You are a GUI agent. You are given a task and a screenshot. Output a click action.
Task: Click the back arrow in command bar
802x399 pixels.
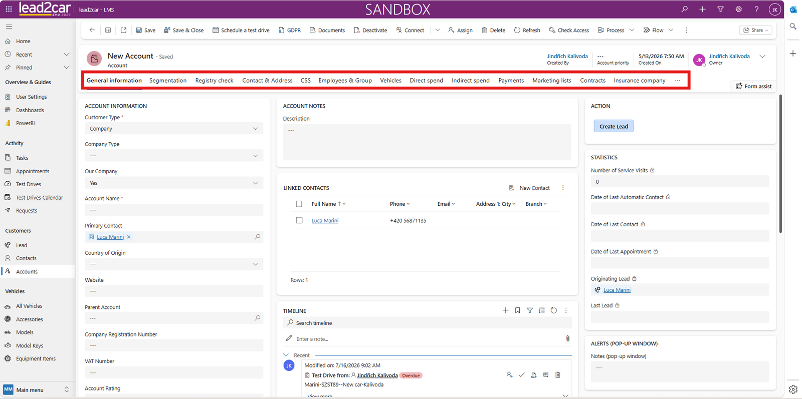pyautogui.click(x=92, y=30)
